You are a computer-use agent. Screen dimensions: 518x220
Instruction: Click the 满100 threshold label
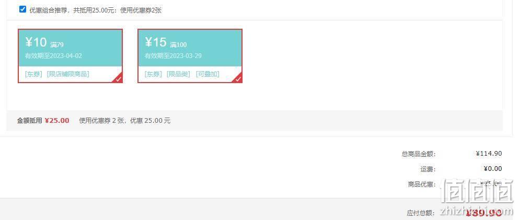pos(178,44)
